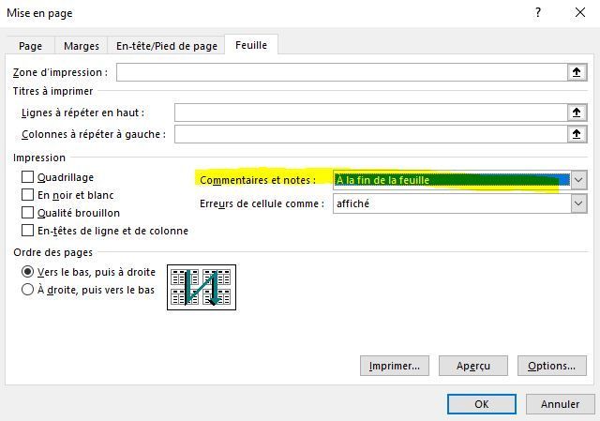
Task: Close the Mise en page dialog
Action: [580, 12]
